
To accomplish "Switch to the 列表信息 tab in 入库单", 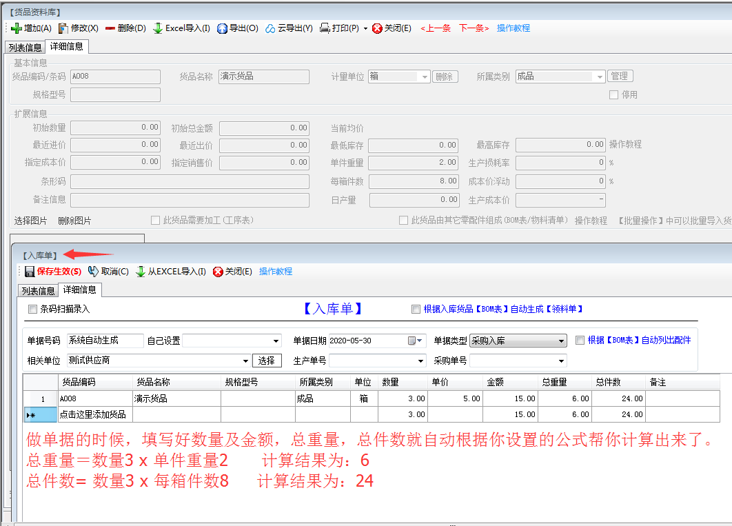I will click(x=38, y=290).
